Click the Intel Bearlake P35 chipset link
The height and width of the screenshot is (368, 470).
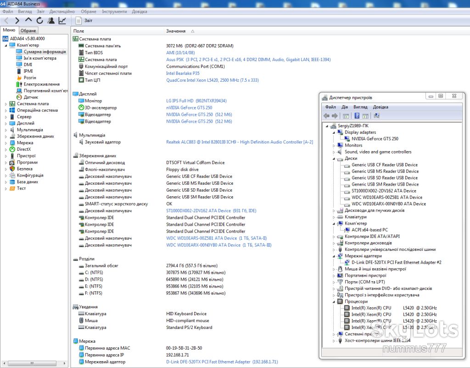coord(183,74)
